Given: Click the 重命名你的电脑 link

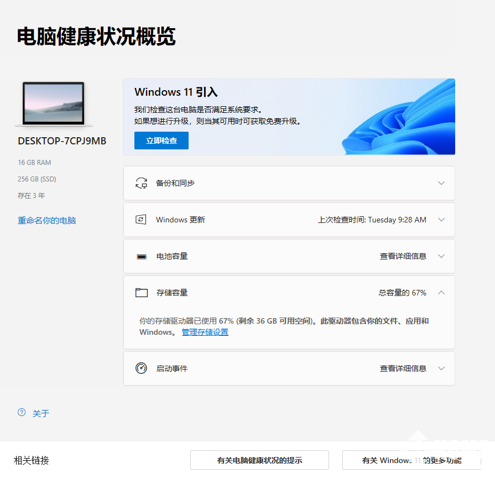Looking at the screenshot, I should tap(47, 221).
